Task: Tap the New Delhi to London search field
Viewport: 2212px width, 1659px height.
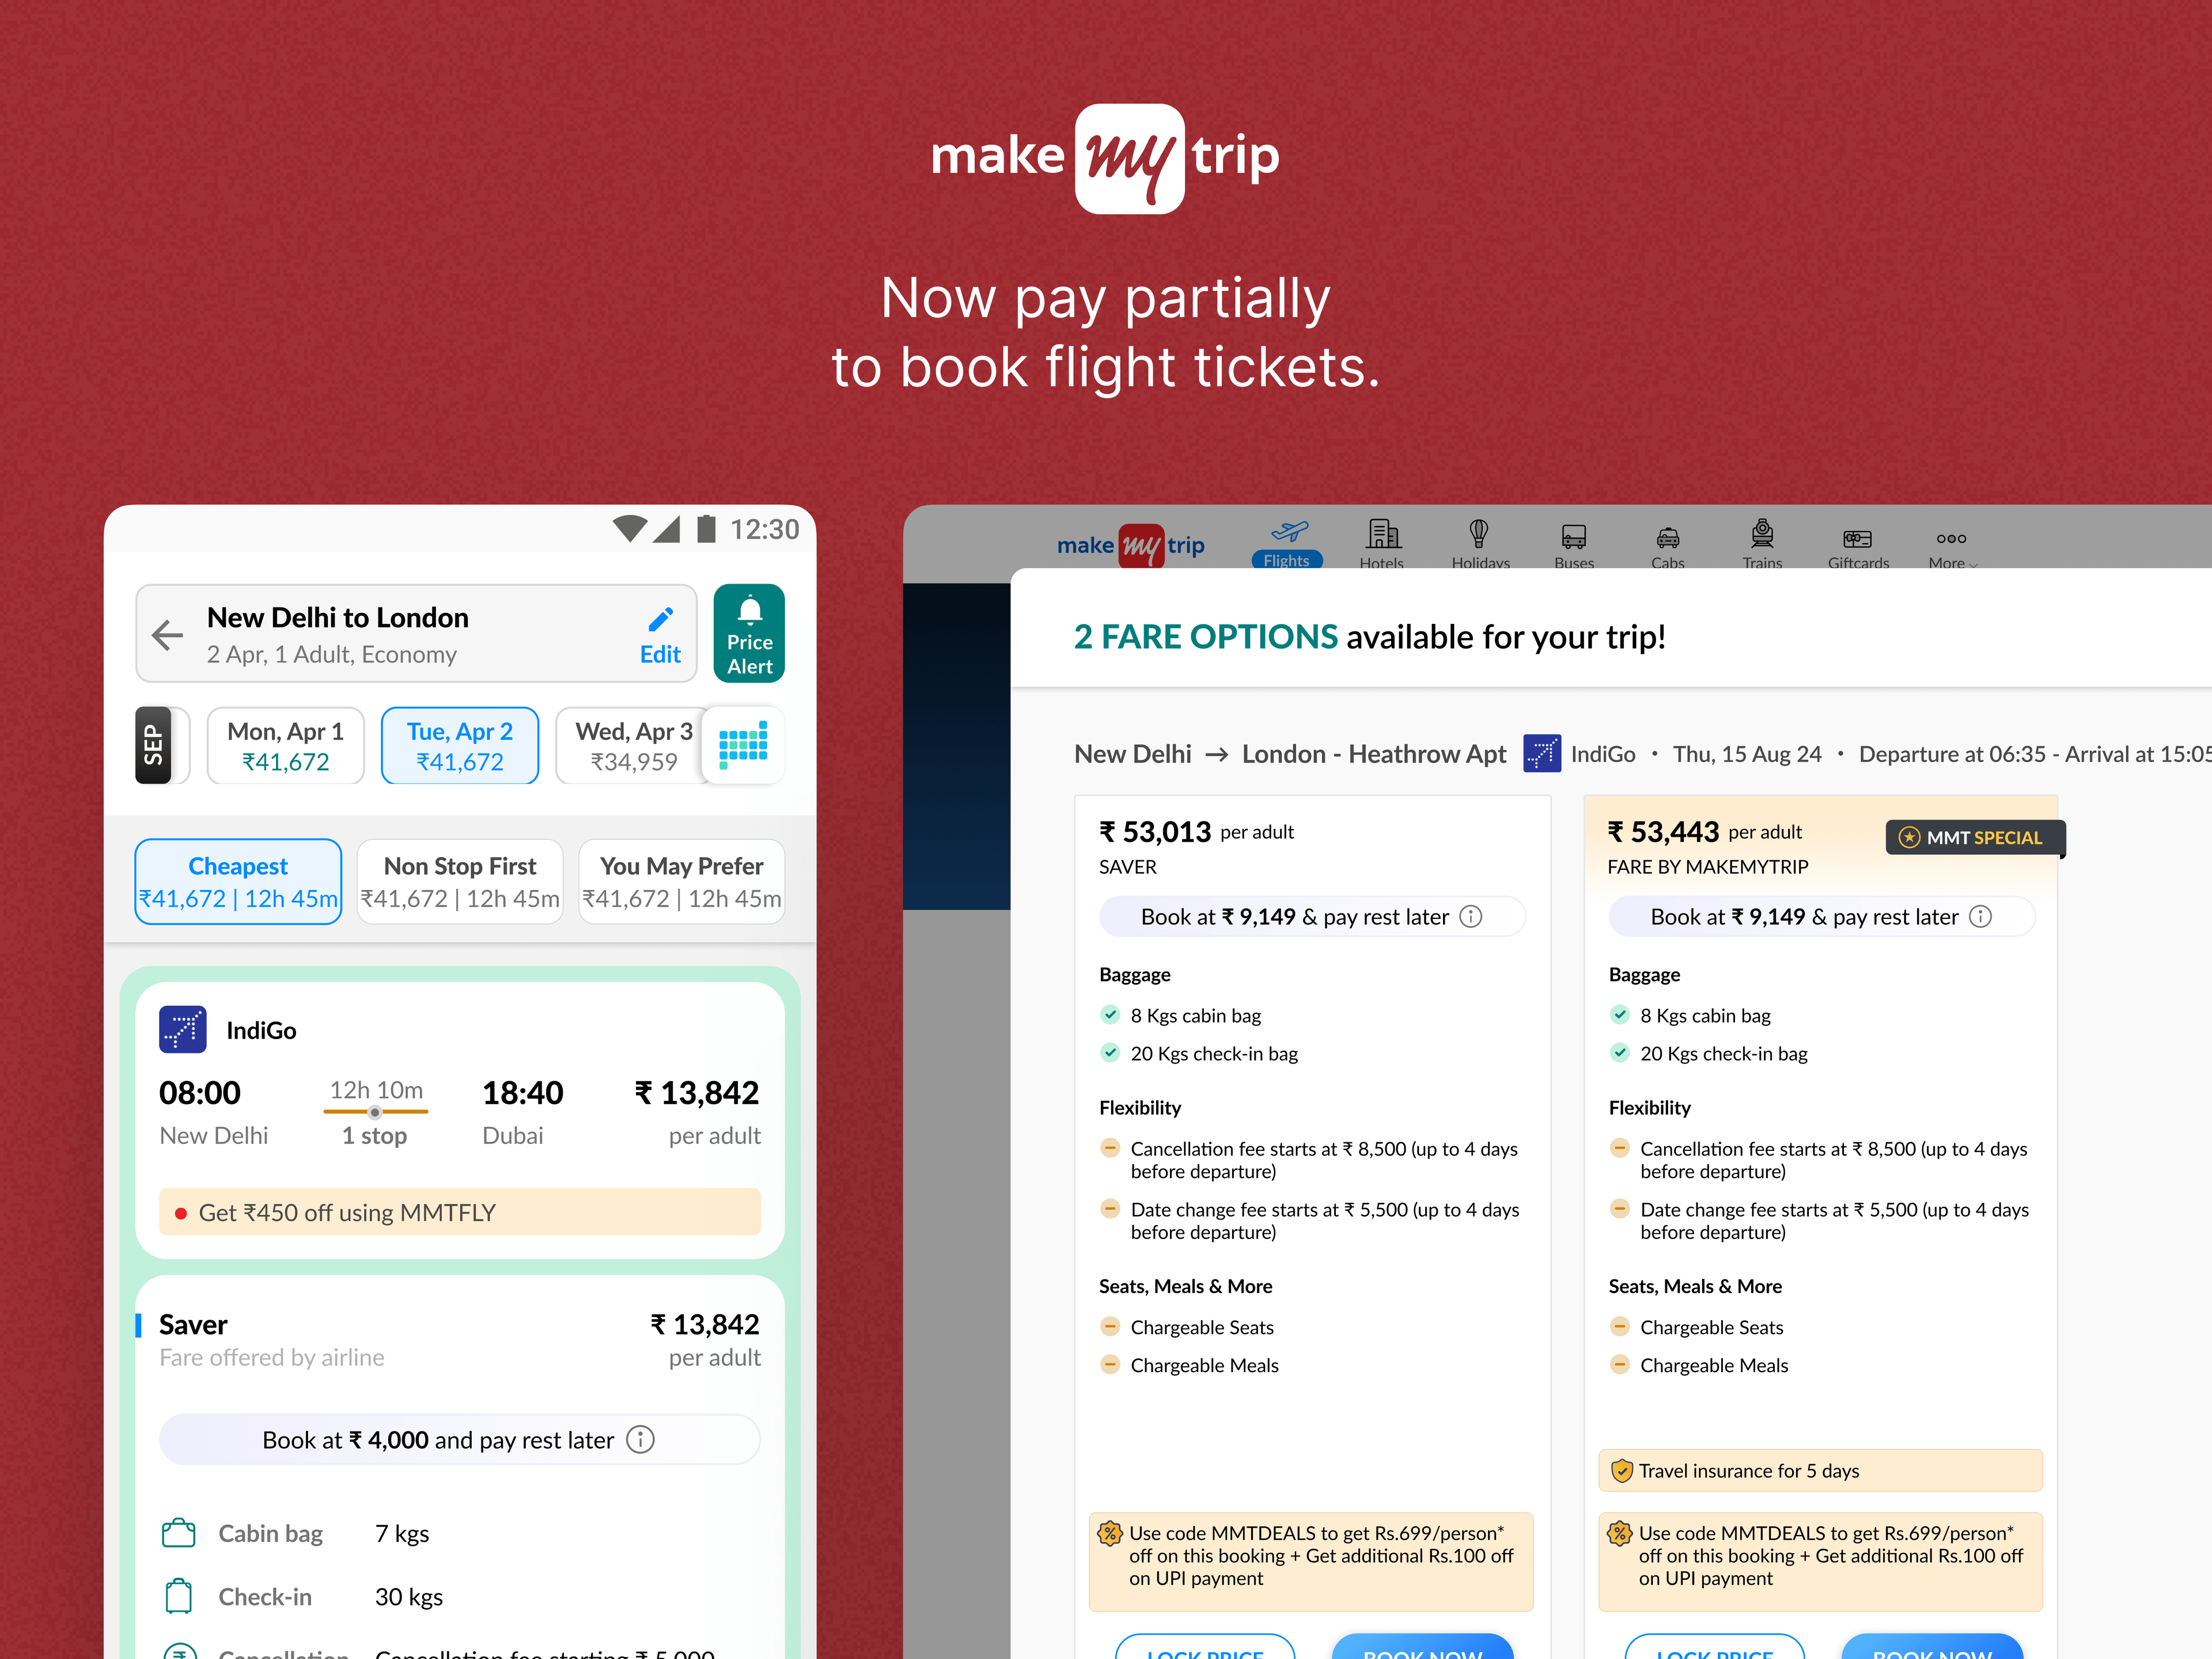Action: tap(416, 634)
